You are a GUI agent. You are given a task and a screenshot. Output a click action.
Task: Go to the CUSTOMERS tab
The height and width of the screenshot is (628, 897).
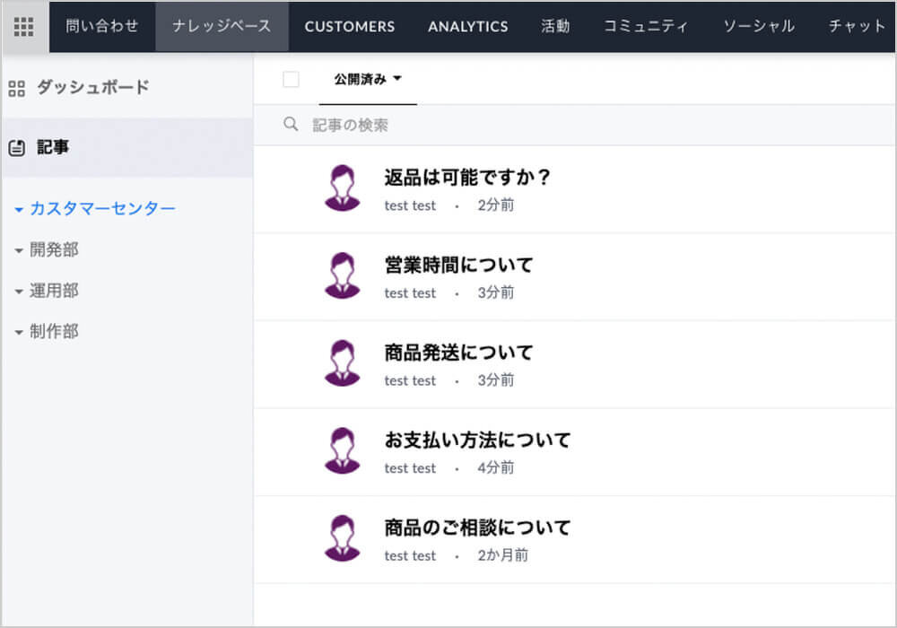pyautogui.click(x=349, y=26)
